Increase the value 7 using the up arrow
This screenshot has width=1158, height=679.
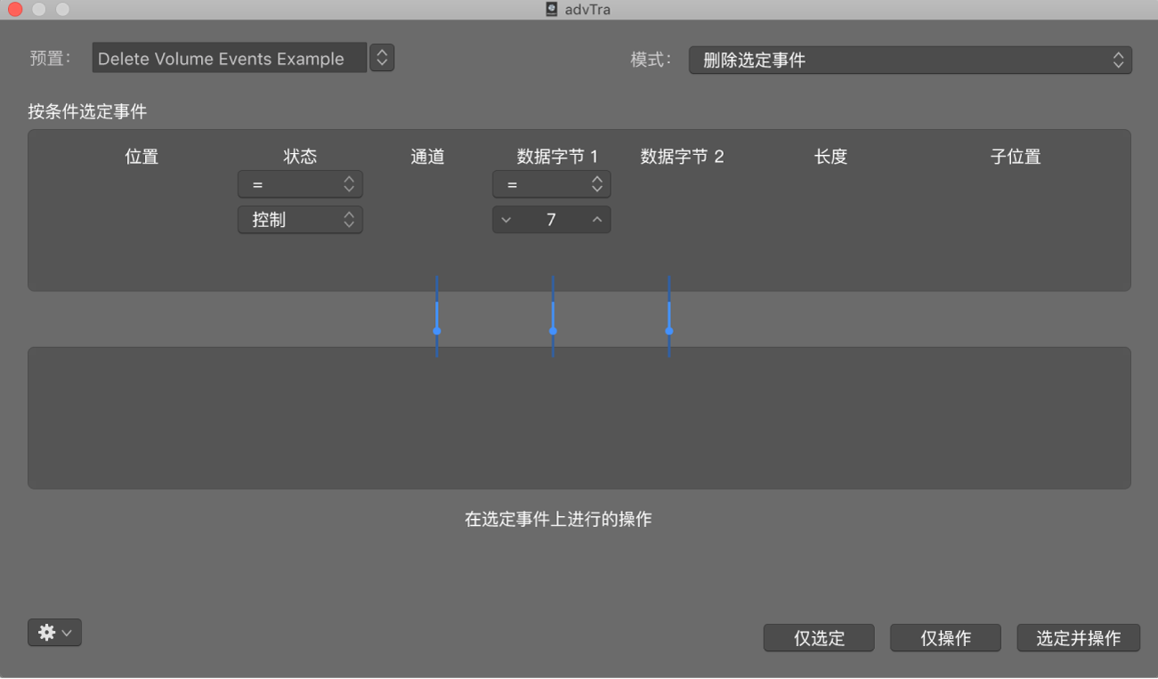(596, 220)
